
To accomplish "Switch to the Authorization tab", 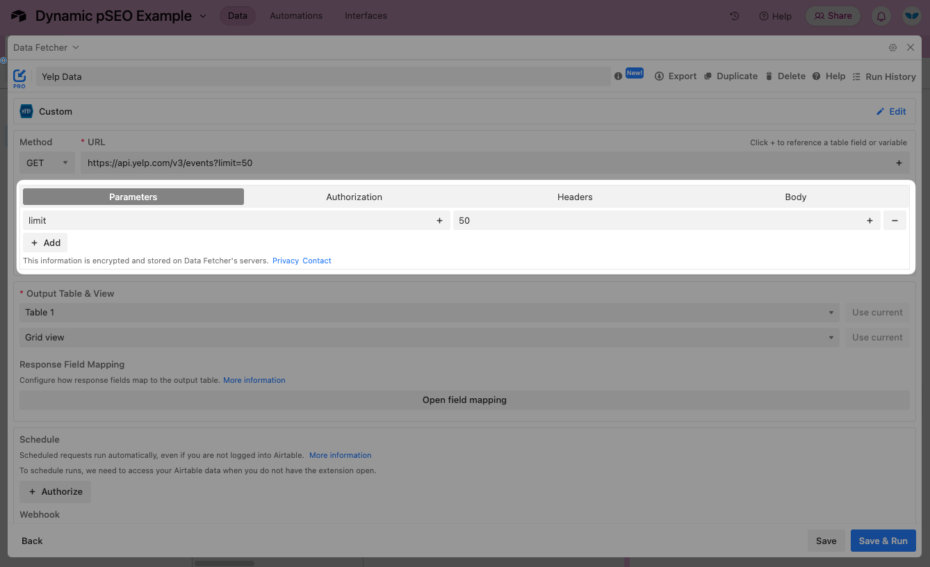I will tap(354, 197).
